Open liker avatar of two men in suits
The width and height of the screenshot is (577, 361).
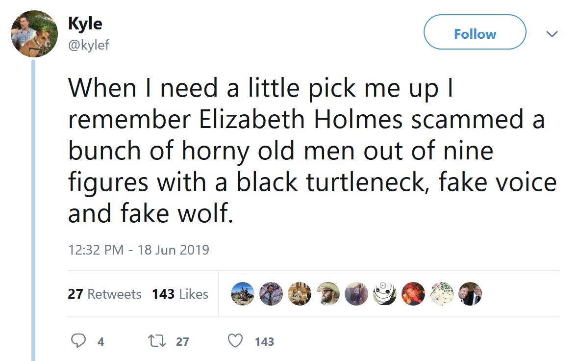[471, 294]
